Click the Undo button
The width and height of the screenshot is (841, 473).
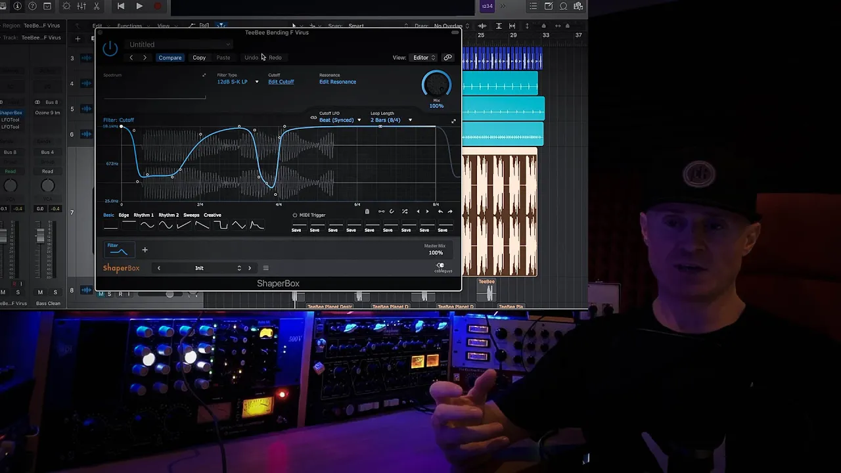point(252,58)
